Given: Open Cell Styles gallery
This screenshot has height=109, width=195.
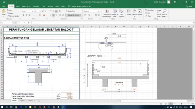Looking at the screenshot, I should click(121, 13).
